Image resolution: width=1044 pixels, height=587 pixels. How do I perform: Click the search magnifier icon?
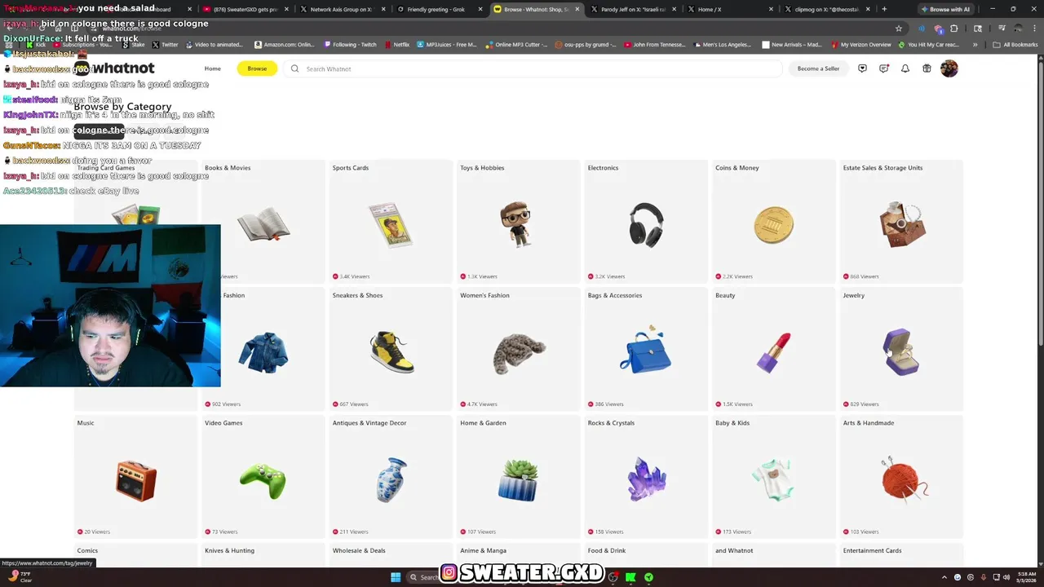point(294,68)
